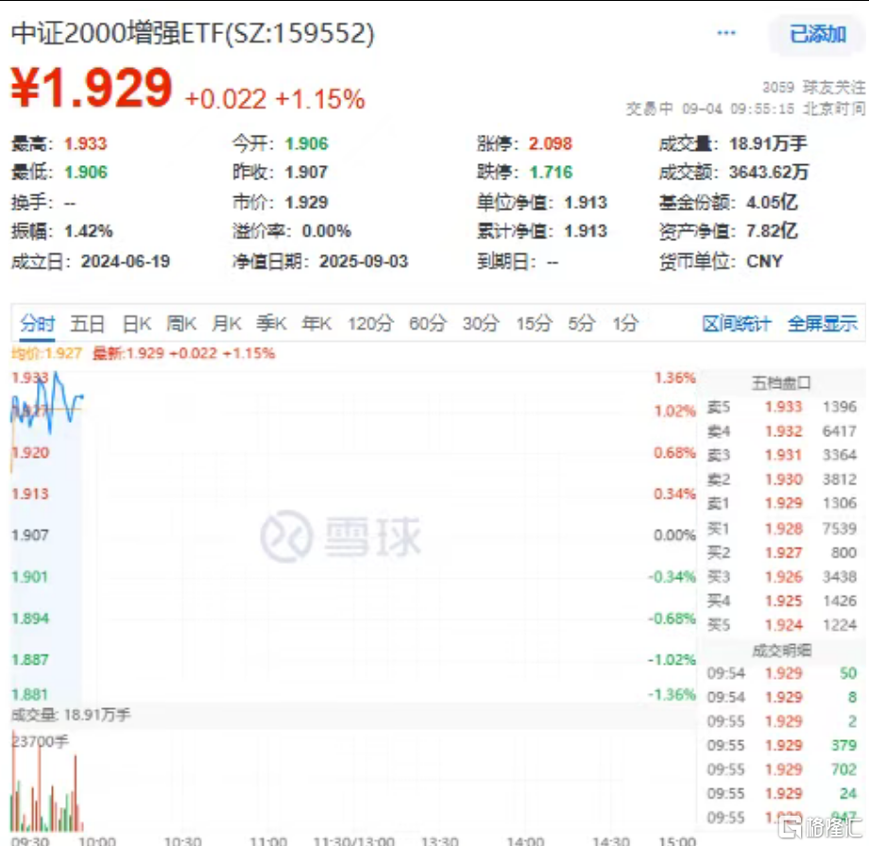869x846 pixels.
Task: Click the 五档盘口 header
Action: [781, 382]
